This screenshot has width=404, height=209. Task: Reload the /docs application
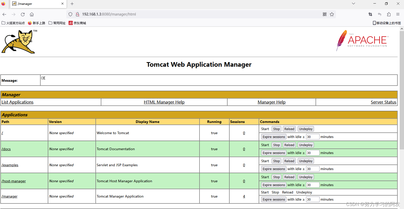click(x=289, y=145)
